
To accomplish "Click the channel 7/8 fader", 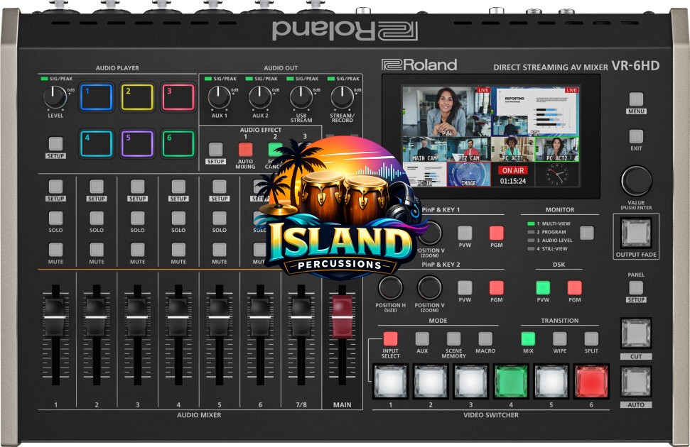I will click(301, 317).
